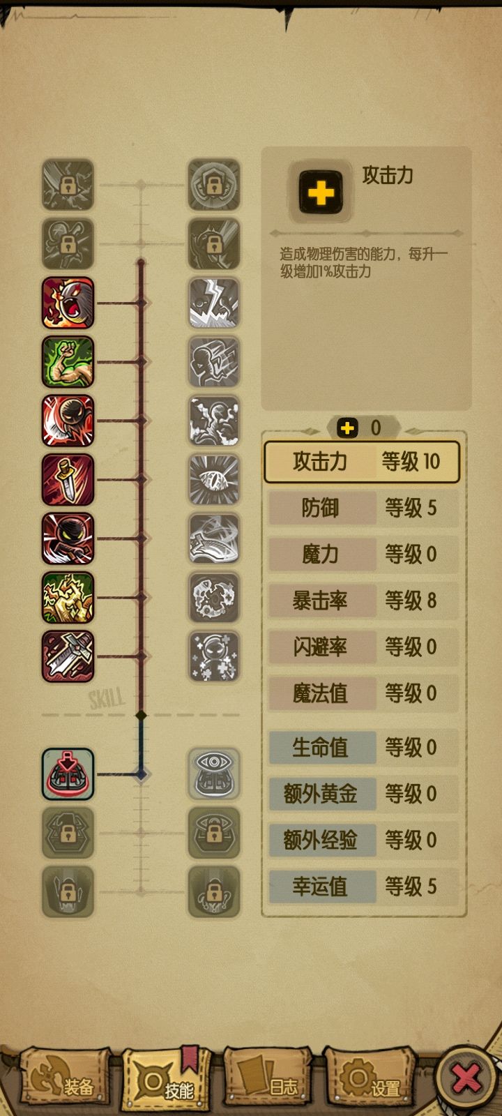The image size is (502, 1116).
Task: Open the 设置 settings tab
Action: click(370, 1080)
